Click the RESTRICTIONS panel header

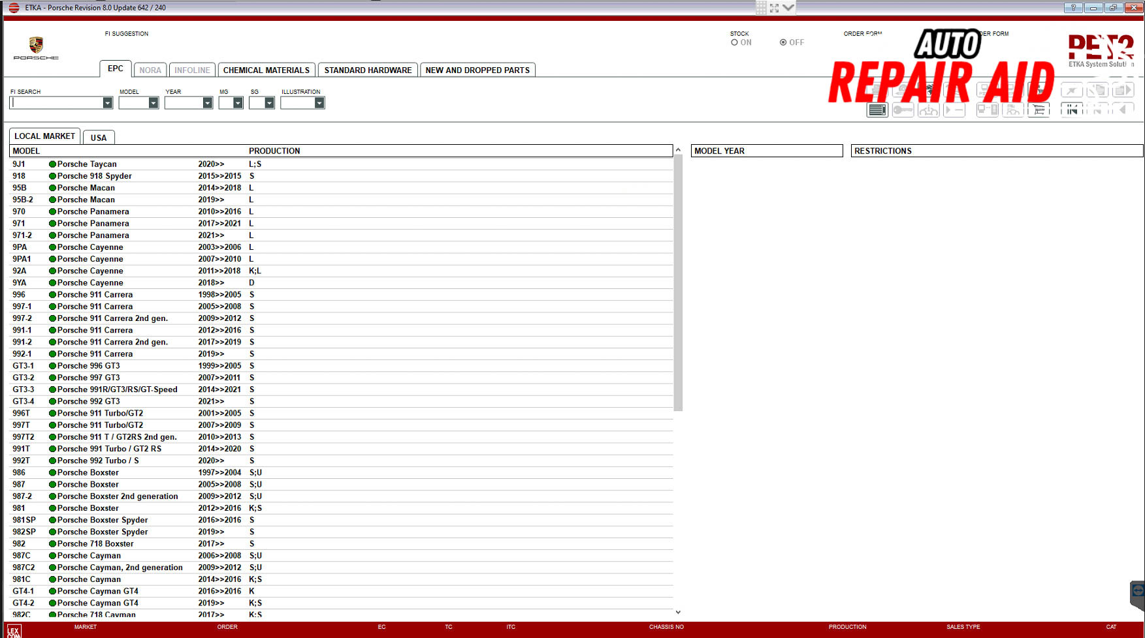(997, 151)
